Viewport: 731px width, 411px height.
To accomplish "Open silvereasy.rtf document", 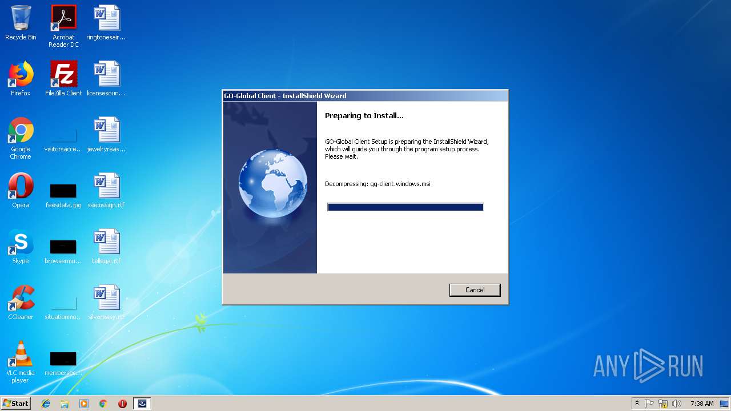I will [106, 303].
